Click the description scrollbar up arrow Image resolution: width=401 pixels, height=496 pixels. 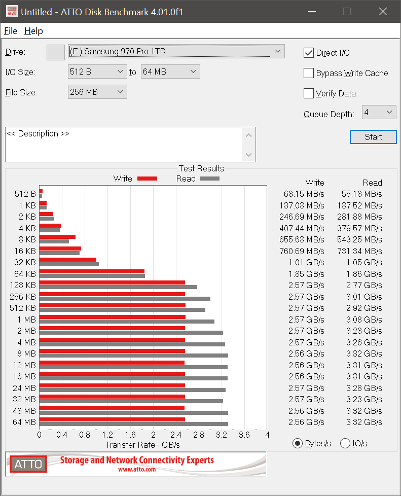click(248, 135)
